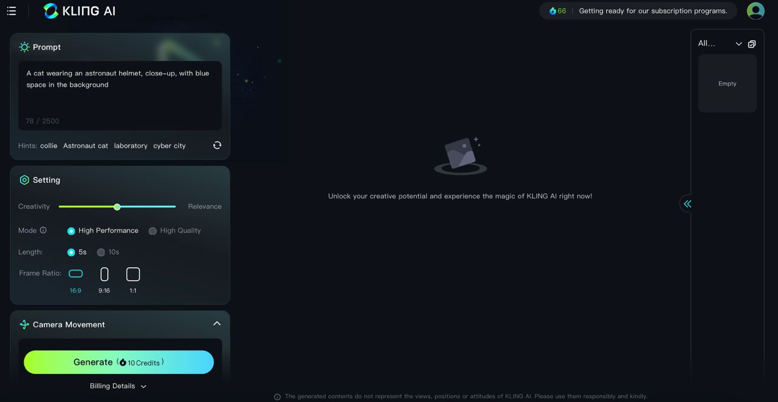Viewport: 778px width, 402px height.
Task: Collapse the history panel with double-arrow icon
Action: click(x=687, y=204)
